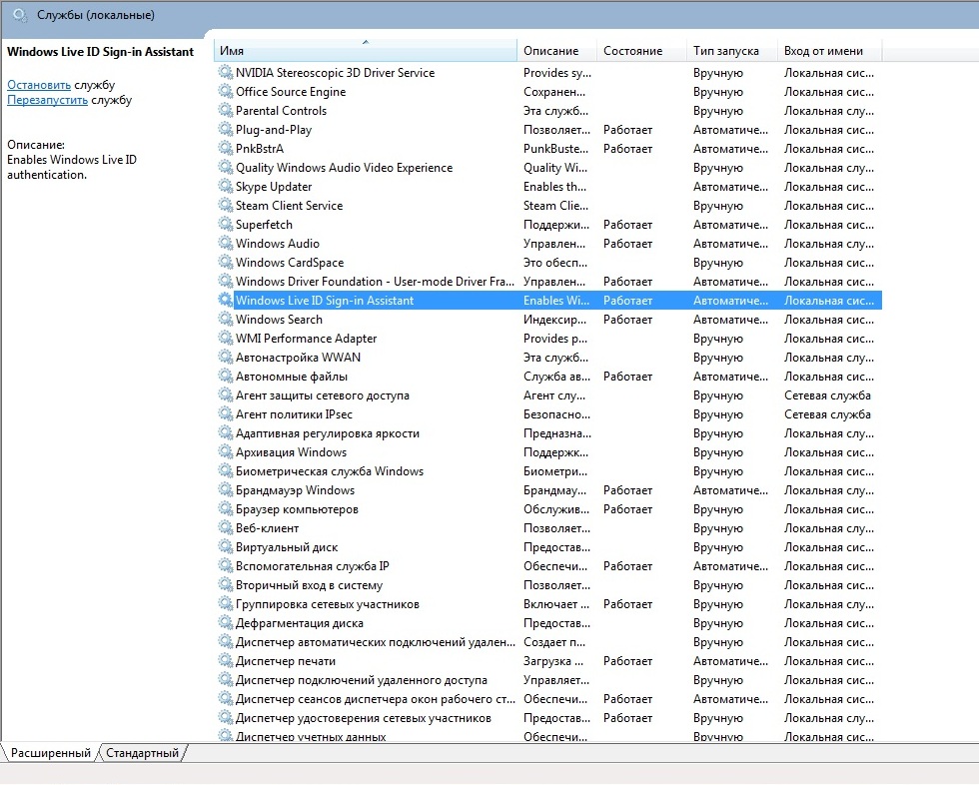This screenshot has width=979, height=785.
Task: Click the magnifier icon in Службы header
Action: click(x=19, y=16)
